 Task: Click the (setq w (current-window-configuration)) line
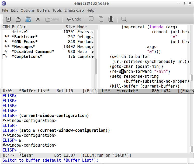pyautogui.click(x=64, y=130)
